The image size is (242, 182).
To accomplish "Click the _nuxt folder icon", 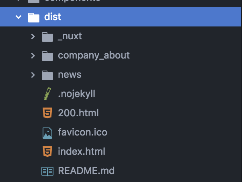I will coord(47,37).
